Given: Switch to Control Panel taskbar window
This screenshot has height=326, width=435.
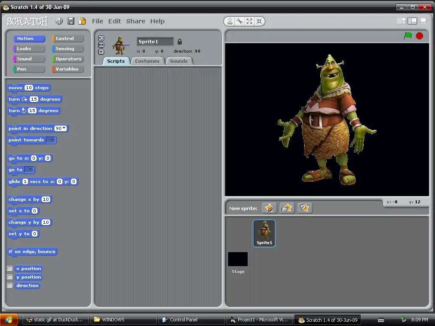Looking at the screenshot, I should [191, 320].
